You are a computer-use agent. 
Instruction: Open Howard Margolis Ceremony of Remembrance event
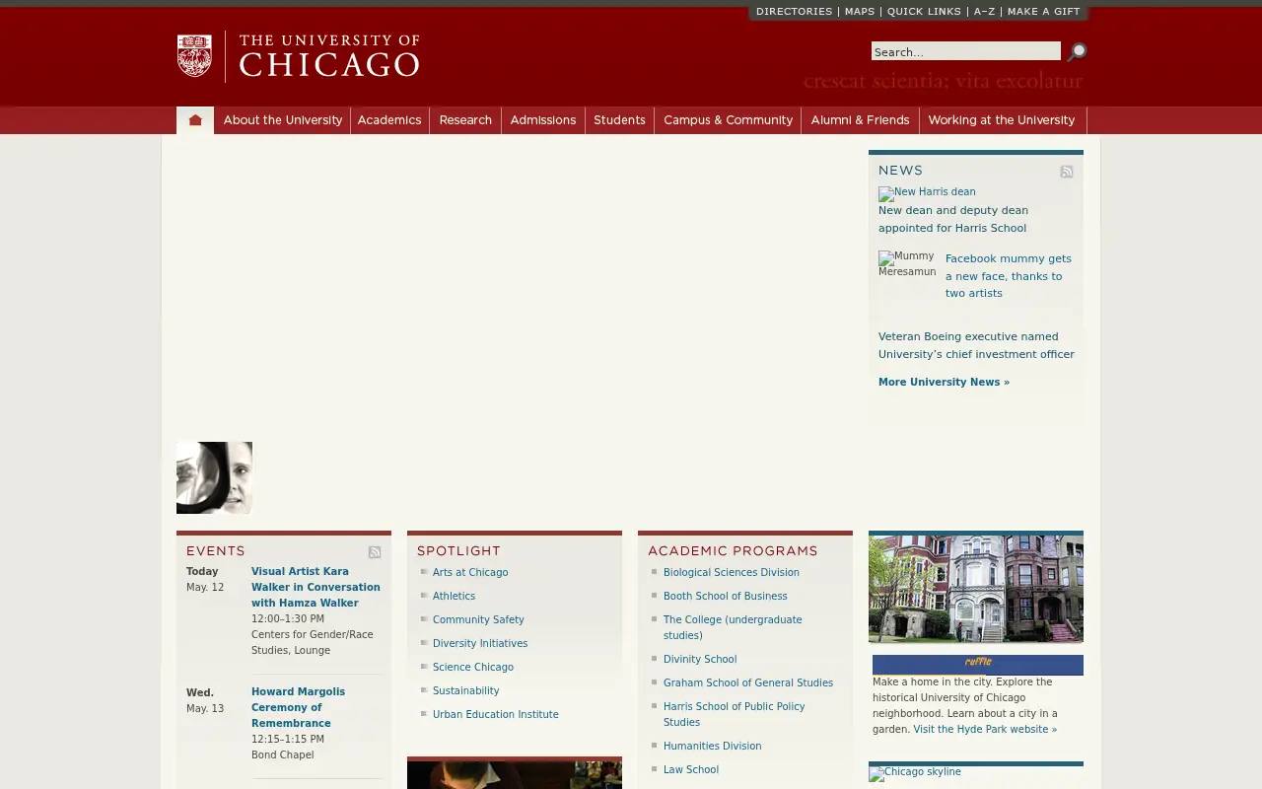[298, 707]
